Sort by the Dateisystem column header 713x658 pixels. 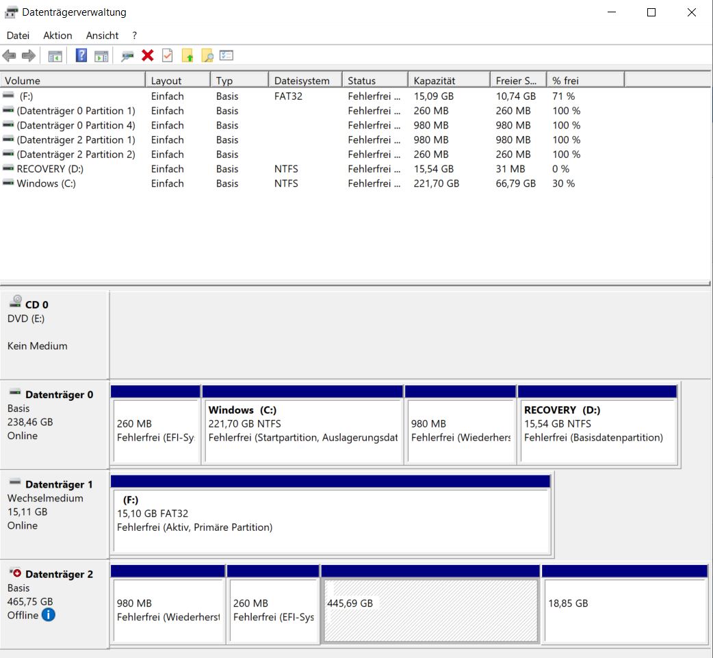(x=306, y=81)
